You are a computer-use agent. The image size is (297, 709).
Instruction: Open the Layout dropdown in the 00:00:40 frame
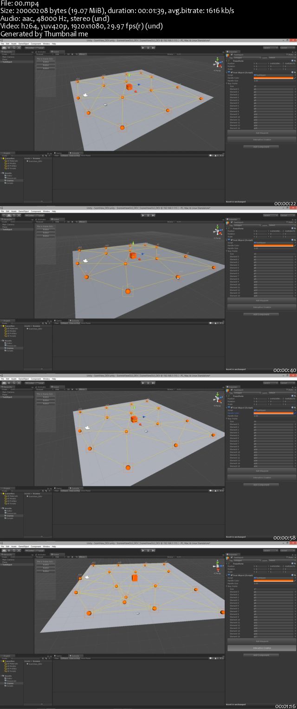(287, 215)
